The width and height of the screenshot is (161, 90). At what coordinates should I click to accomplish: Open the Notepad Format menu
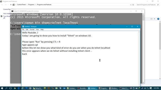click(32, 29)
